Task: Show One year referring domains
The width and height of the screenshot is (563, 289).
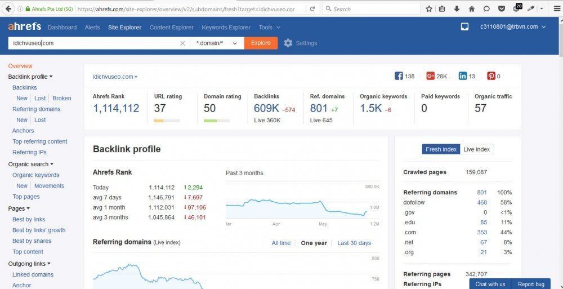Action: (314, 243)
